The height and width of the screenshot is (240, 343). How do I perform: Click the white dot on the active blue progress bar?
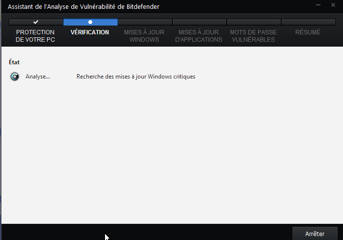(x=90, y=22)
